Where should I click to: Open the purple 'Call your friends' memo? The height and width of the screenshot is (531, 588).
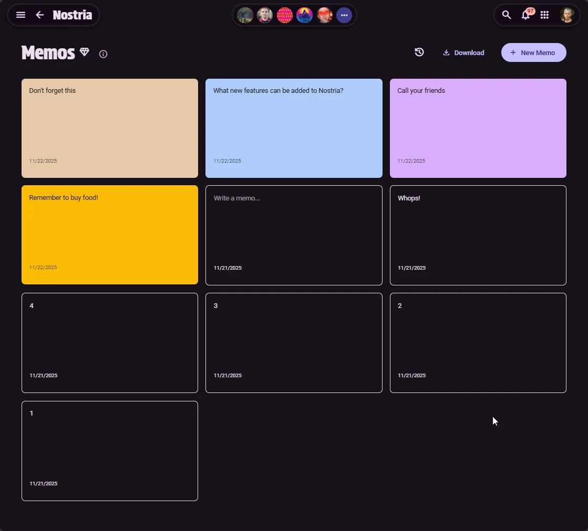478,128
